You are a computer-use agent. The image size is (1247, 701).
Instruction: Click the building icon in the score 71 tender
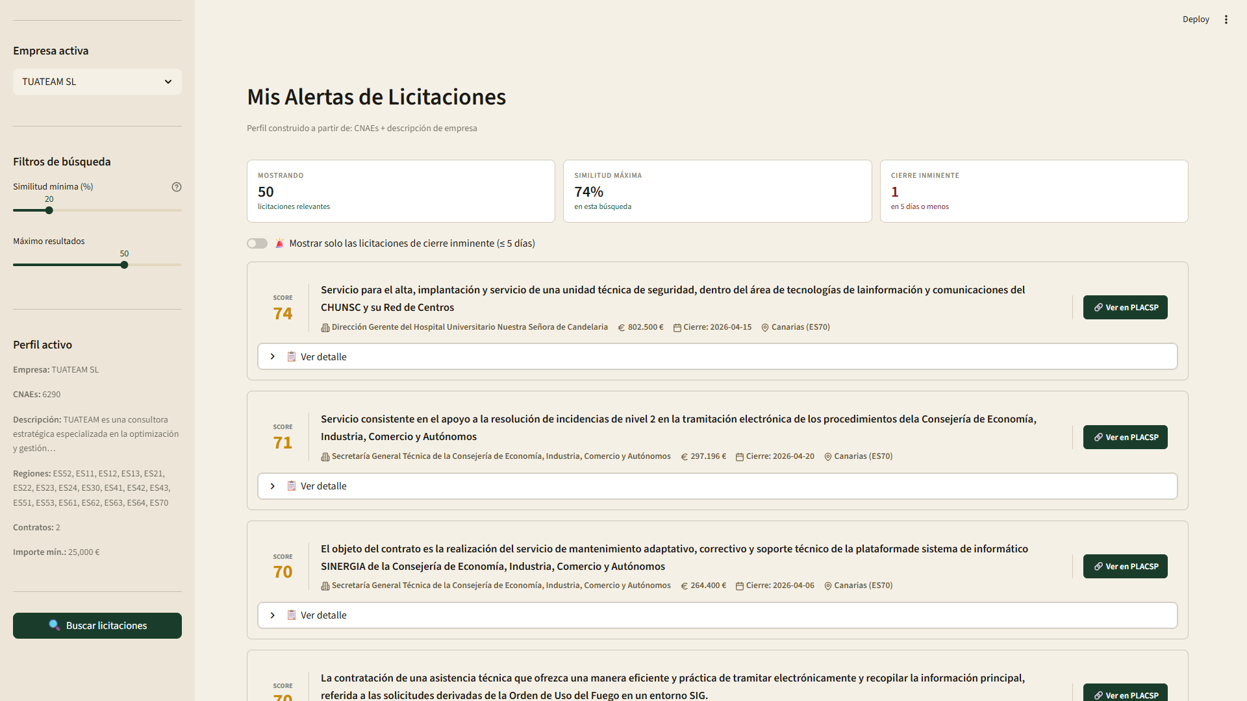point(325,457)
